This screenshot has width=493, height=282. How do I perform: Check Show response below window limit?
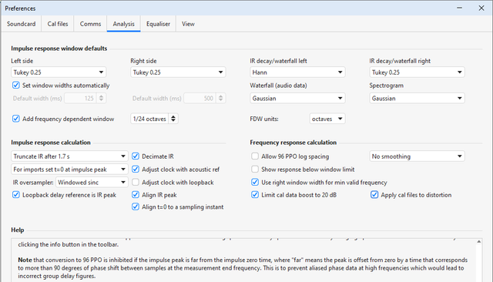click(x=255, y=170)
